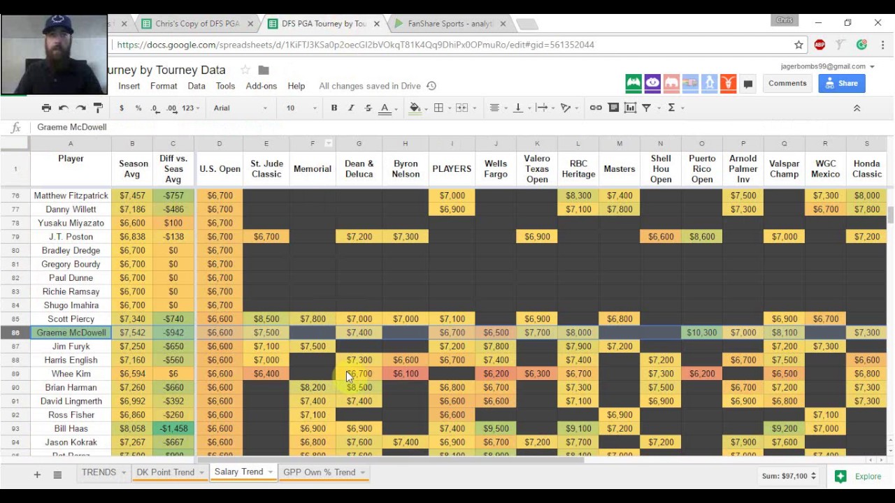This screenshot has height=503, width=895.
Task: Open the cell borders menu
Action: click(438, 108)
